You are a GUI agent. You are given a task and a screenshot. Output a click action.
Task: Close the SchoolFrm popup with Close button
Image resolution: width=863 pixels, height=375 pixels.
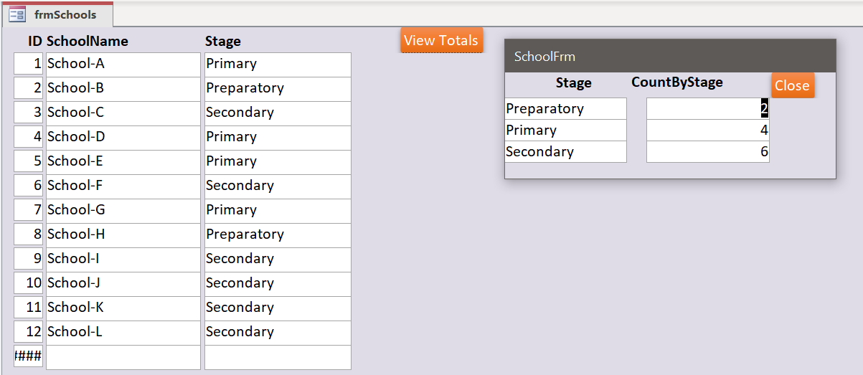pos(792,85)
